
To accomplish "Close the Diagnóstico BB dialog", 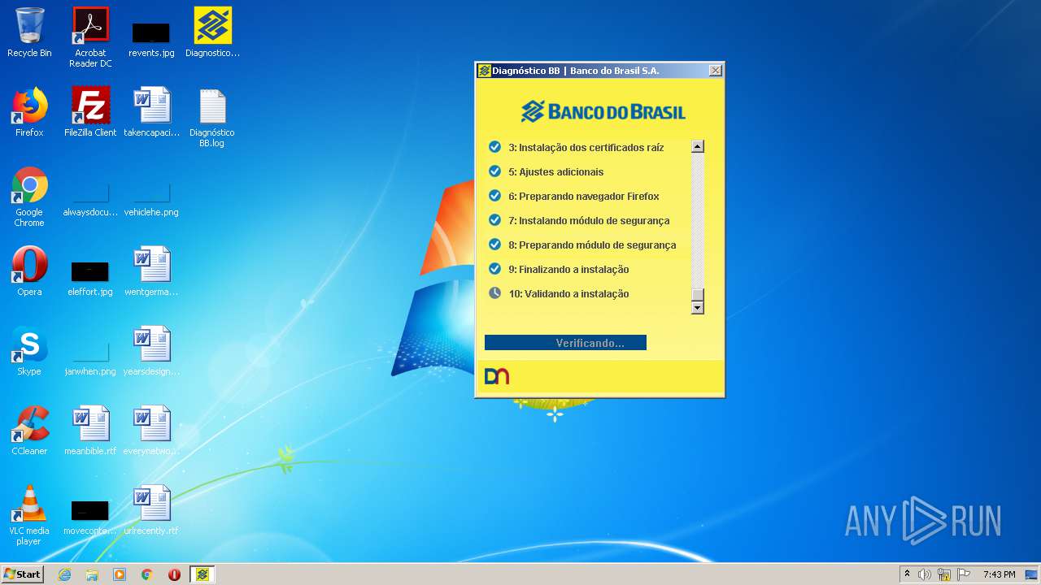I will click(x=715, y=71).
